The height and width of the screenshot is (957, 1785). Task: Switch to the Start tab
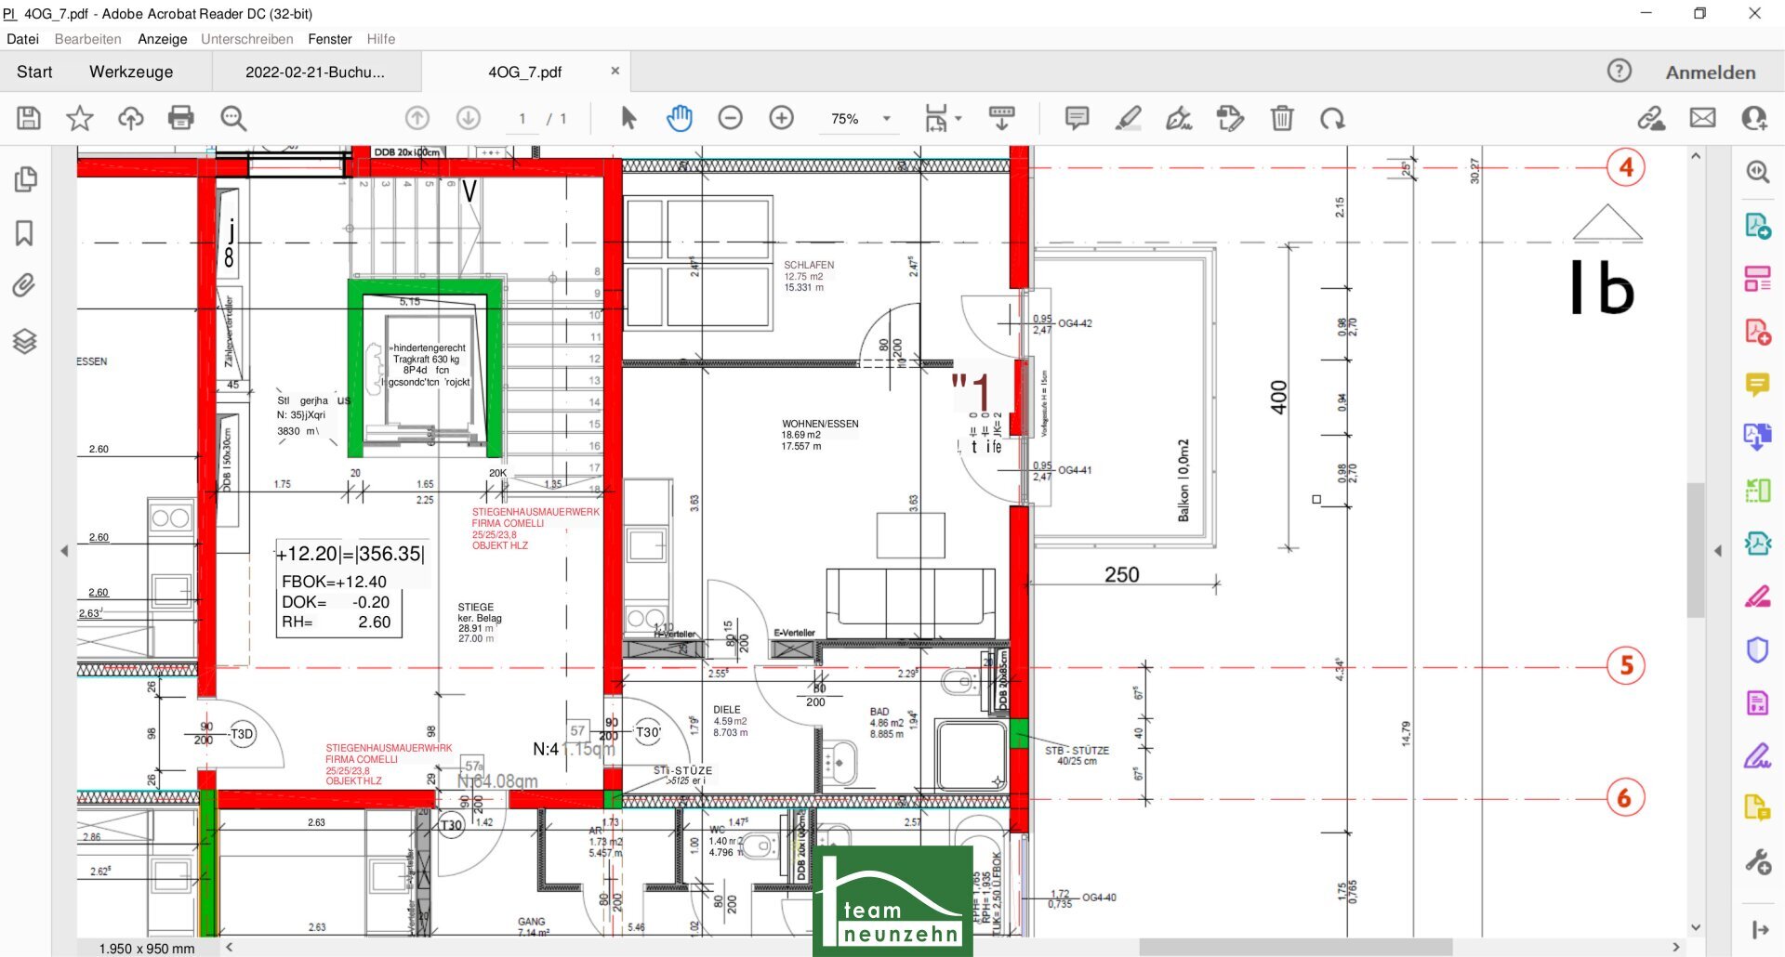point(34,72)
